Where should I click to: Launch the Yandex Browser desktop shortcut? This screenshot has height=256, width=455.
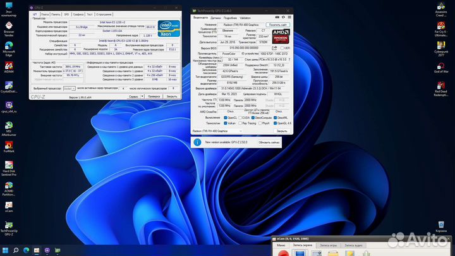[9, 29]
